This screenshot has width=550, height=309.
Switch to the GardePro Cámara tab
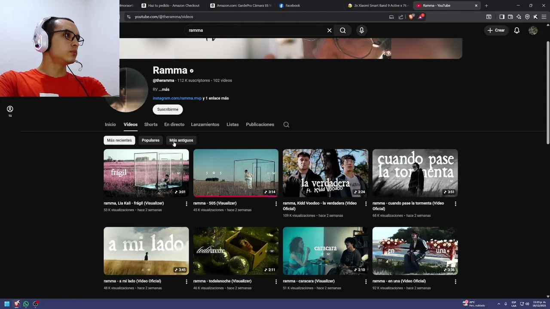pos(241,6)
